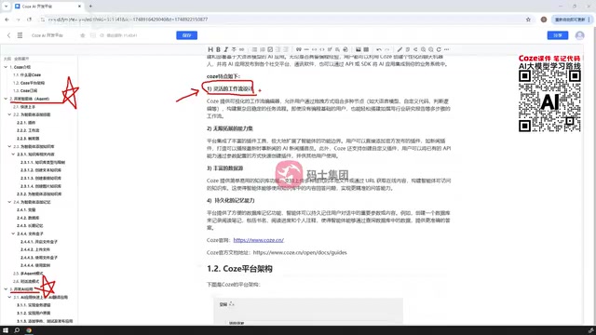Collapse outline section 3.1 chevron

[9, 297]
